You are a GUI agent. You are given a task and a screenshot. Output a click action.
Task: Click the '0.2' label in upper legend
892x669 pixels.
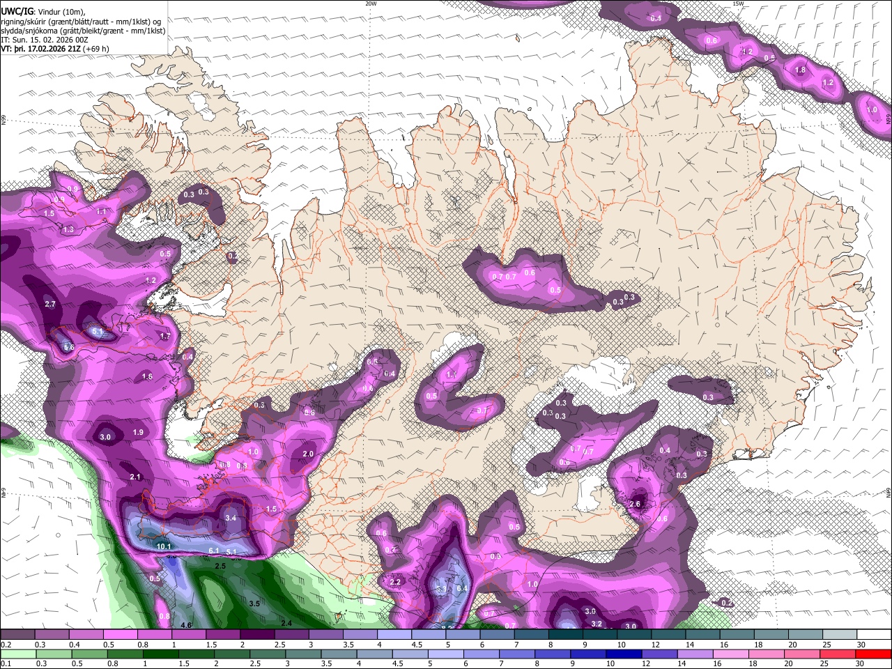6,645
